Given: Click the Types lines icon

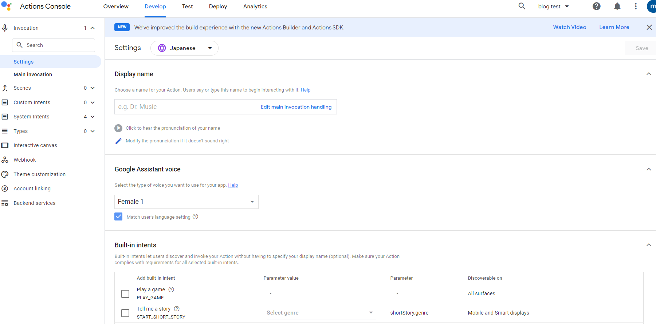Looking at the screenshot, I should [x=5, y=131].
